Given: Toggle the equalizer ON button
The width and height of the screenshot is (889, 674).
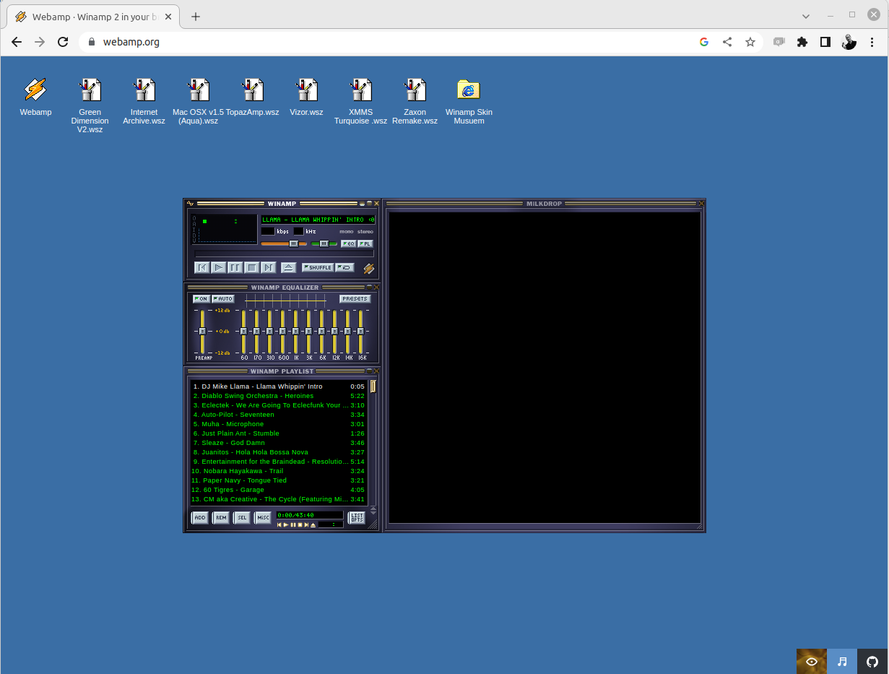Looking at the screenshot, I should (201, 299).
